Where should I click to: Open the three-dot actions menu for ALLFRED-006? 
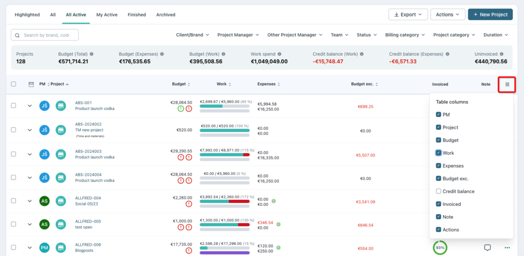[507, 248]
